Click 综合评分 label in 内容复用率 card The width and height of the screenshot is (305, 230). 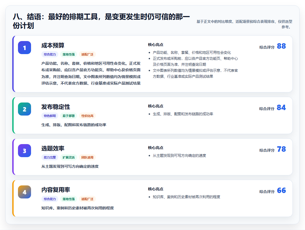[267, 192]
